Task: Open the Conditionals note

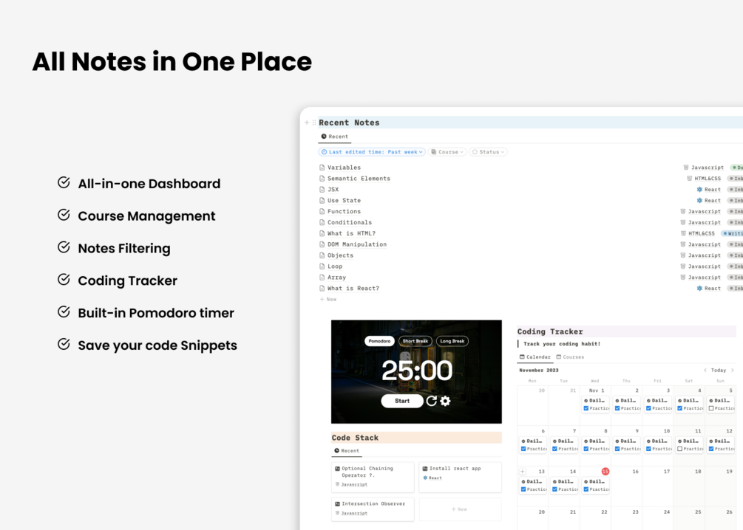Action: click(x=350, y=222)
